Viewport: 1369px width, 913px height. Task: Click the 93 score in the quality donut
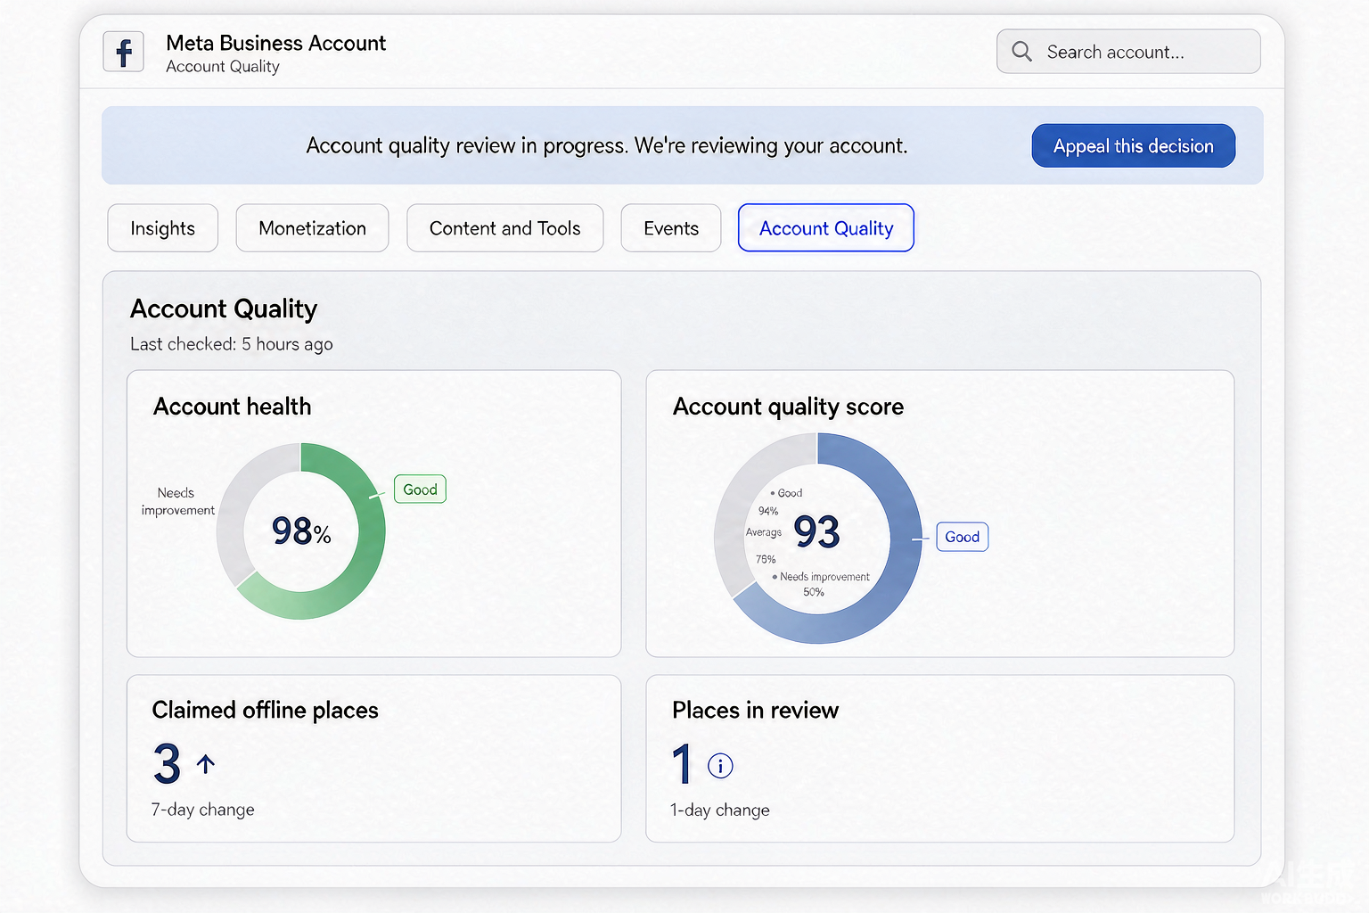pyautogui.click(x=816, y=532)
